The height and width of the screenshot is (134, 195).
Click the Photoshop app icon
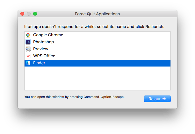pyautogui.click(x=28, y=42)
